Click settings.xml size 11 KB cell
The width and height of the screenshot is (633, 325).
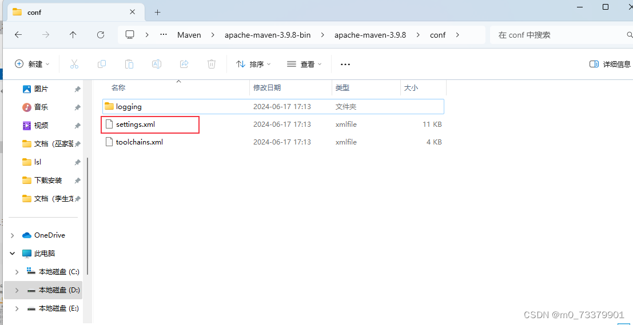[x=432, y=124]
